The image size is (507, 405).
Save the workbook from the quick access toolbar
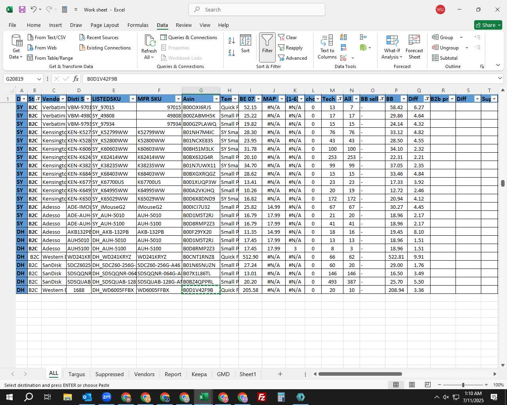[x=22, y=9]
